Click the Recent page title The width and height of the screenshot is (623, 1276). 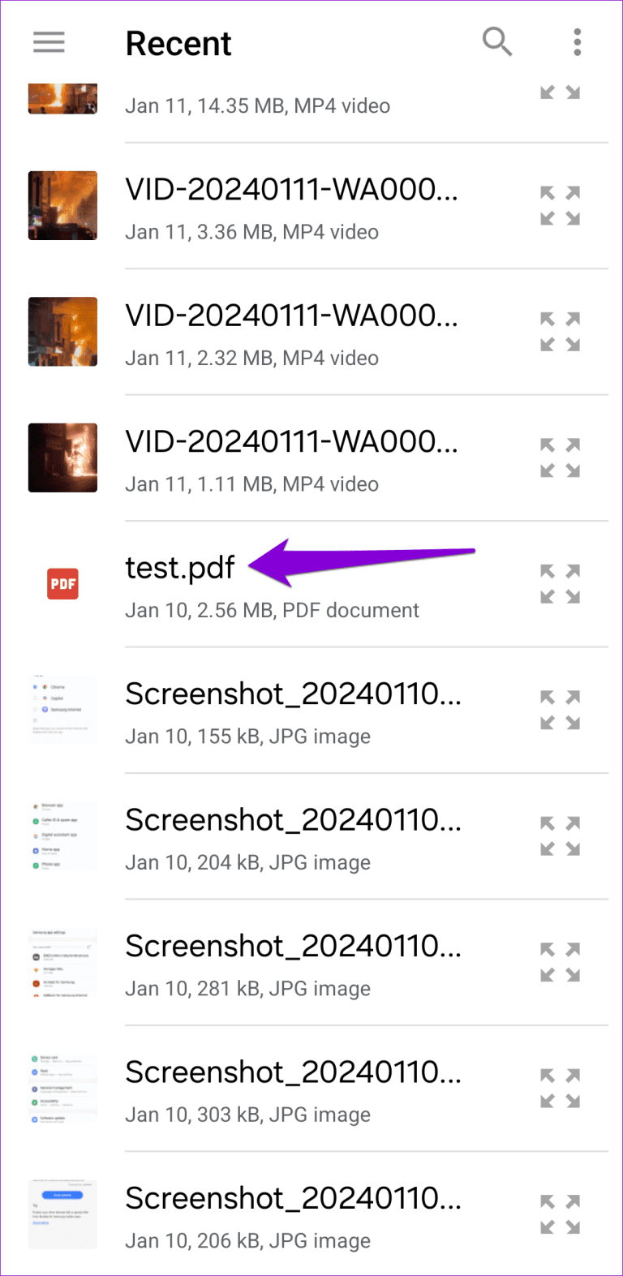click(x=178, y=43)
